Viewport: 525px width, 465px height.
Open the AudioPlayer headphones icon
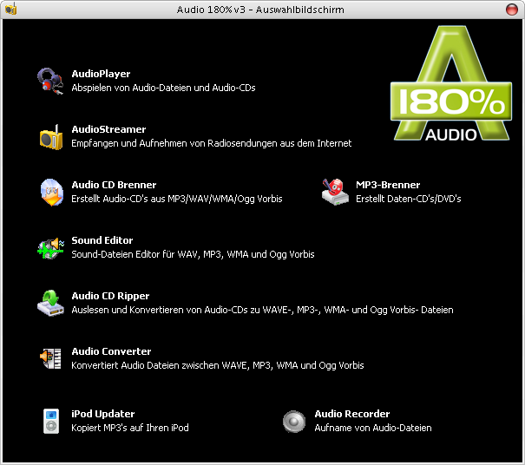(50, 81)
